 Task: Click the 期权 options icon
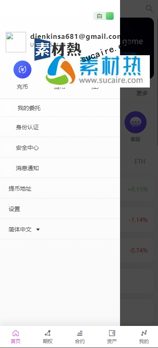(48, 333)
